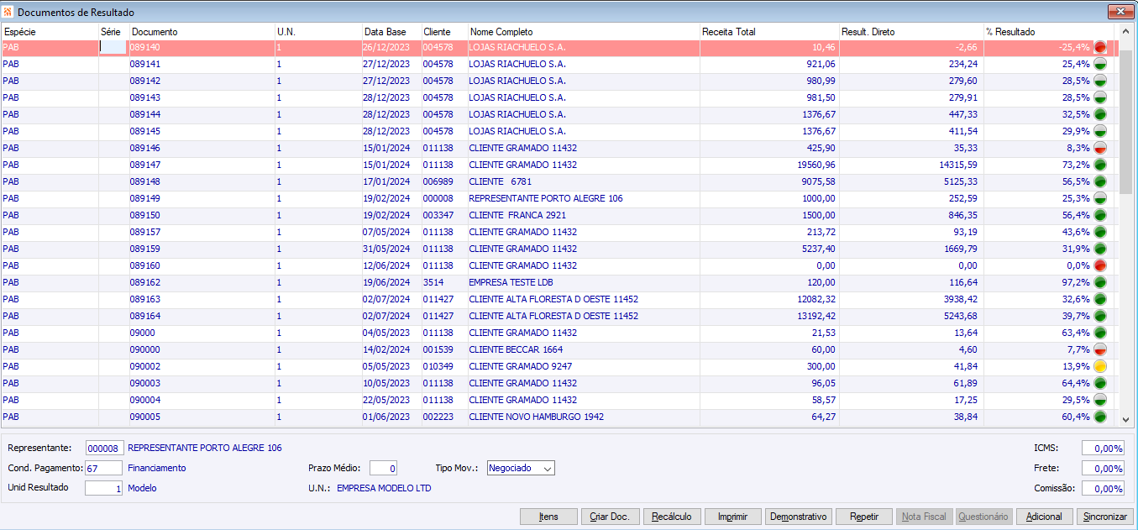Open the Demonstrativo report button
Image resolution: width=1138 pixels, height=530 pixels.
coord(799,517)
